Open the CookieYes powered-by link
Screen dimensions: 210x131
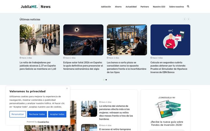(43, 122)
